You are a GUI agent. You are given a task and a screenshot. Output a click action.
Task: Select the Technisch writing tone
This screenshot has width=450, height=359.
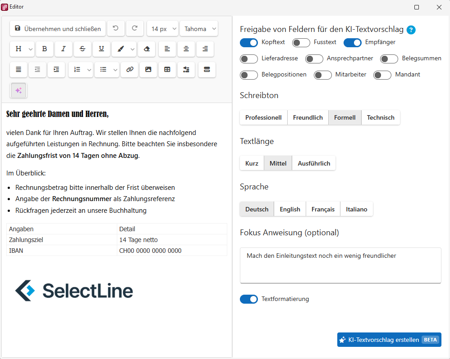(381, 117)
